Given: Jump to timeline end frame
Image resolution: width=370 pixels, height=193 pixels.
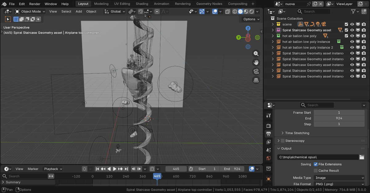Looking at the screenshot, I should [x=126, y=169].
